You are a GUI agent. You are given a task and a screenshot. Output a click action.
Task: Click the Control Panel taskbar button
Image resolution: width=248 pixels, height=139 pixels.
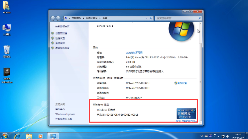53,136
